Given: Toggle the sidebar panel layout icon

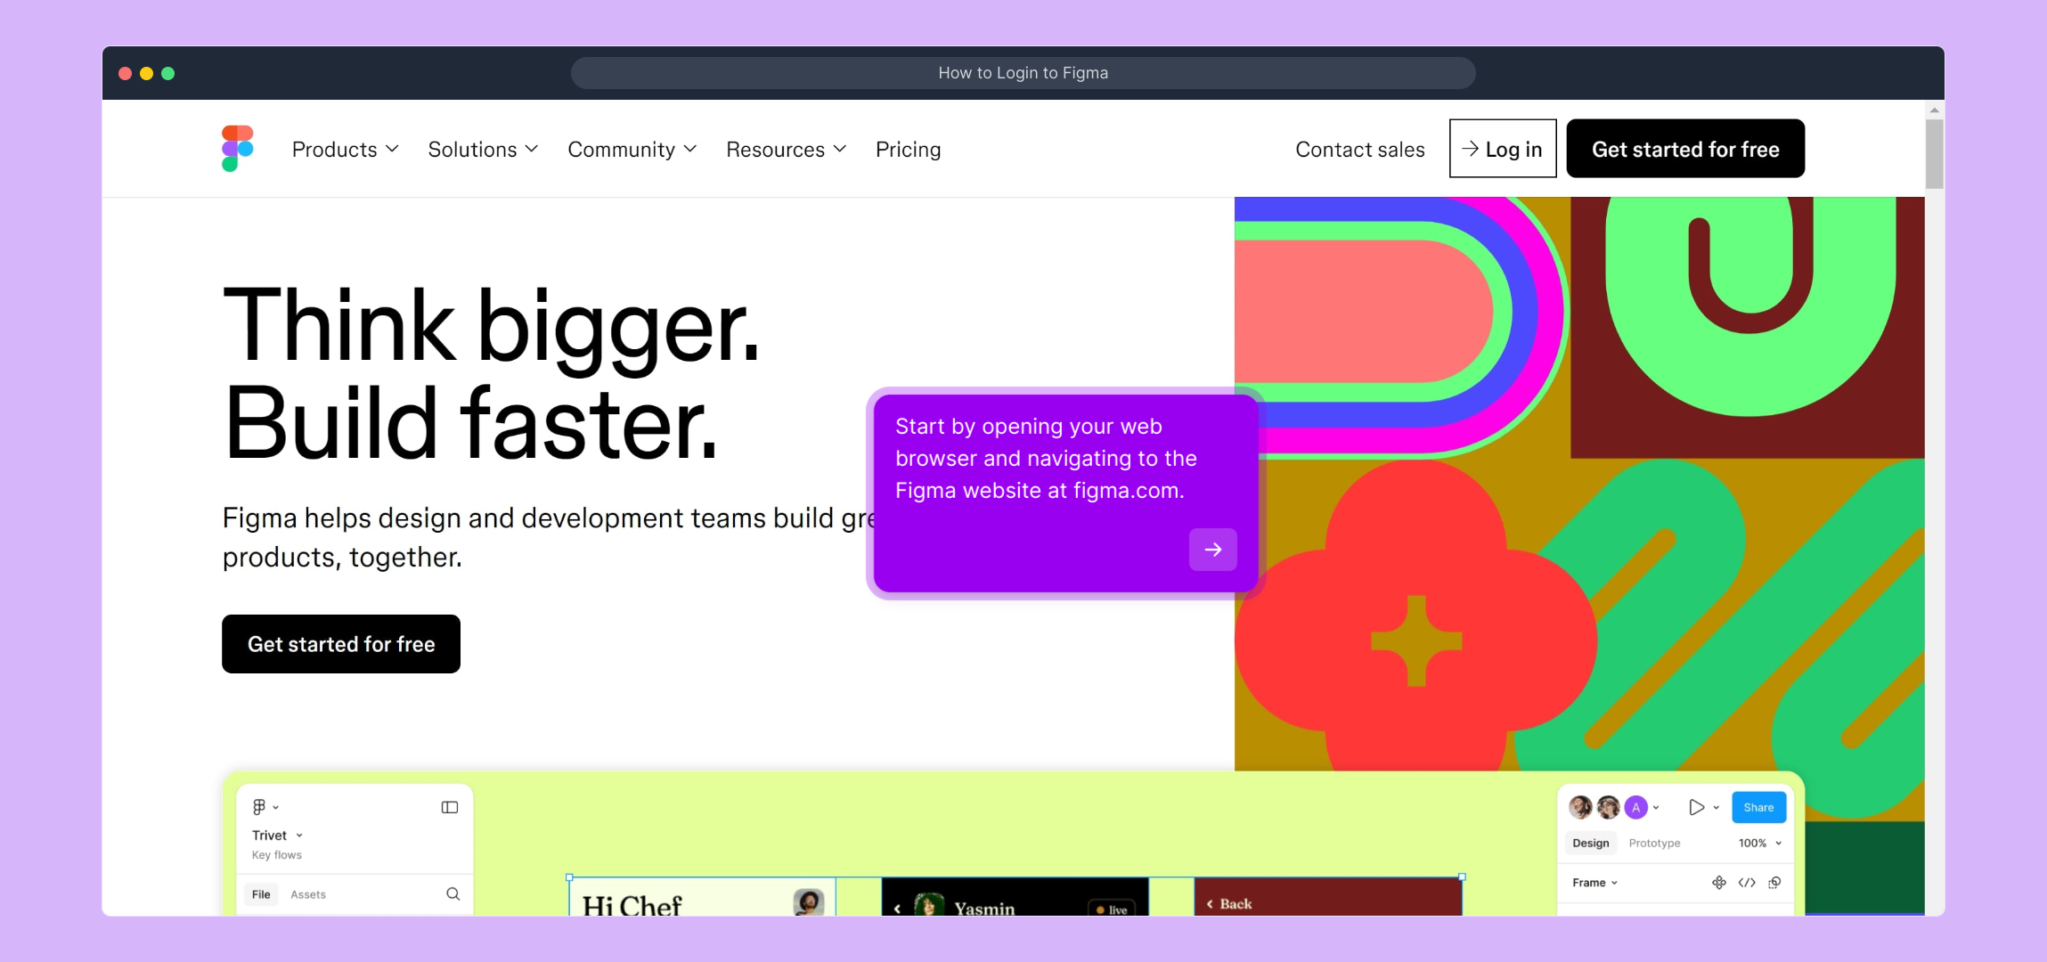Looking at the screenshot, I should pyautogui.click(x=450, y=807).
